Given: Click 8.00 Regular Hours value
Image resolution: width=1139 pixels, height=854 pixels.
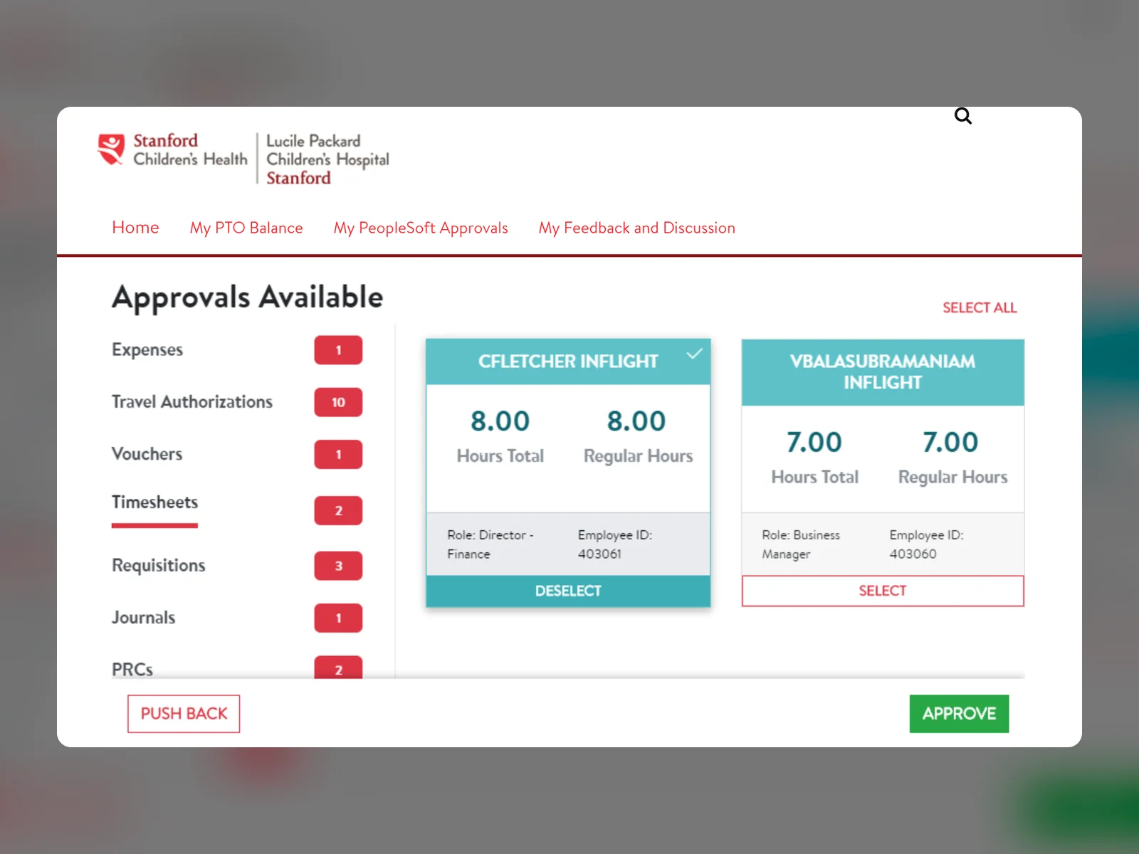Looking at the screenshot, I should tap(636, 421).
